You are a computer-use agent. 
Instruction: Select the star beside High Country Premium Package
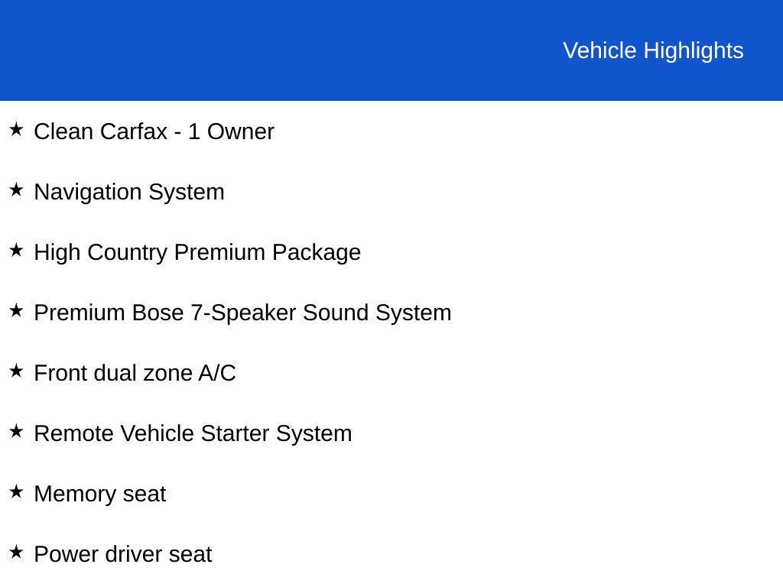pos(16,251)
